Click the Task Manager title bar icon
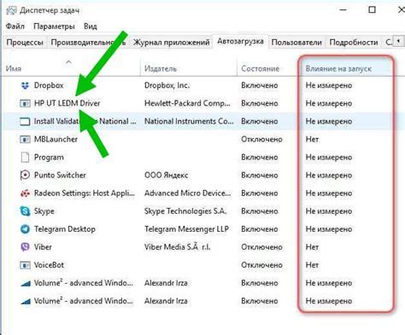This screenshot has width=405, height=335. [x=11, y=10]
